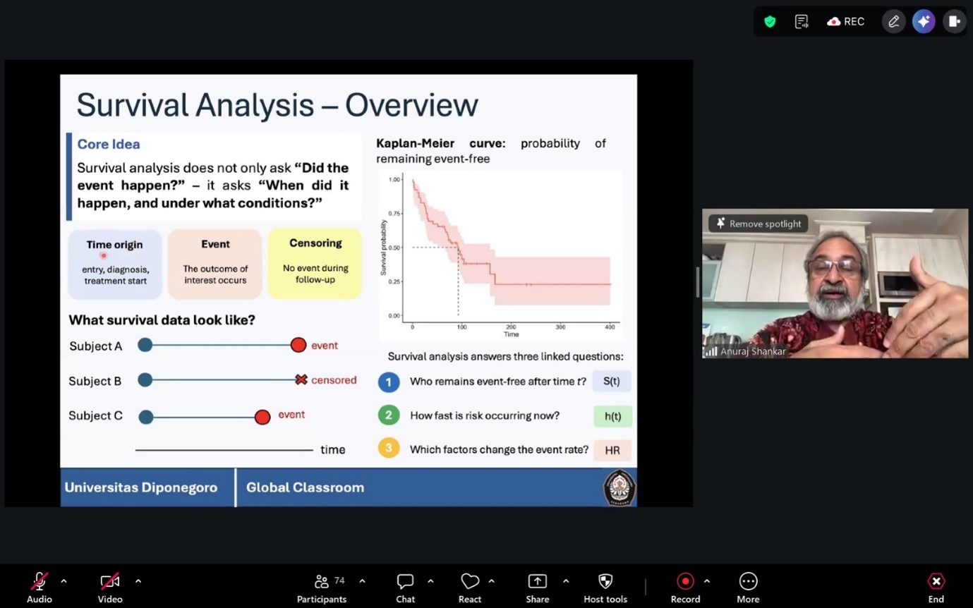The height and width of the screenshot is (608, 973).
Task: Click the Event box on slide
Action: click(215, 263)
